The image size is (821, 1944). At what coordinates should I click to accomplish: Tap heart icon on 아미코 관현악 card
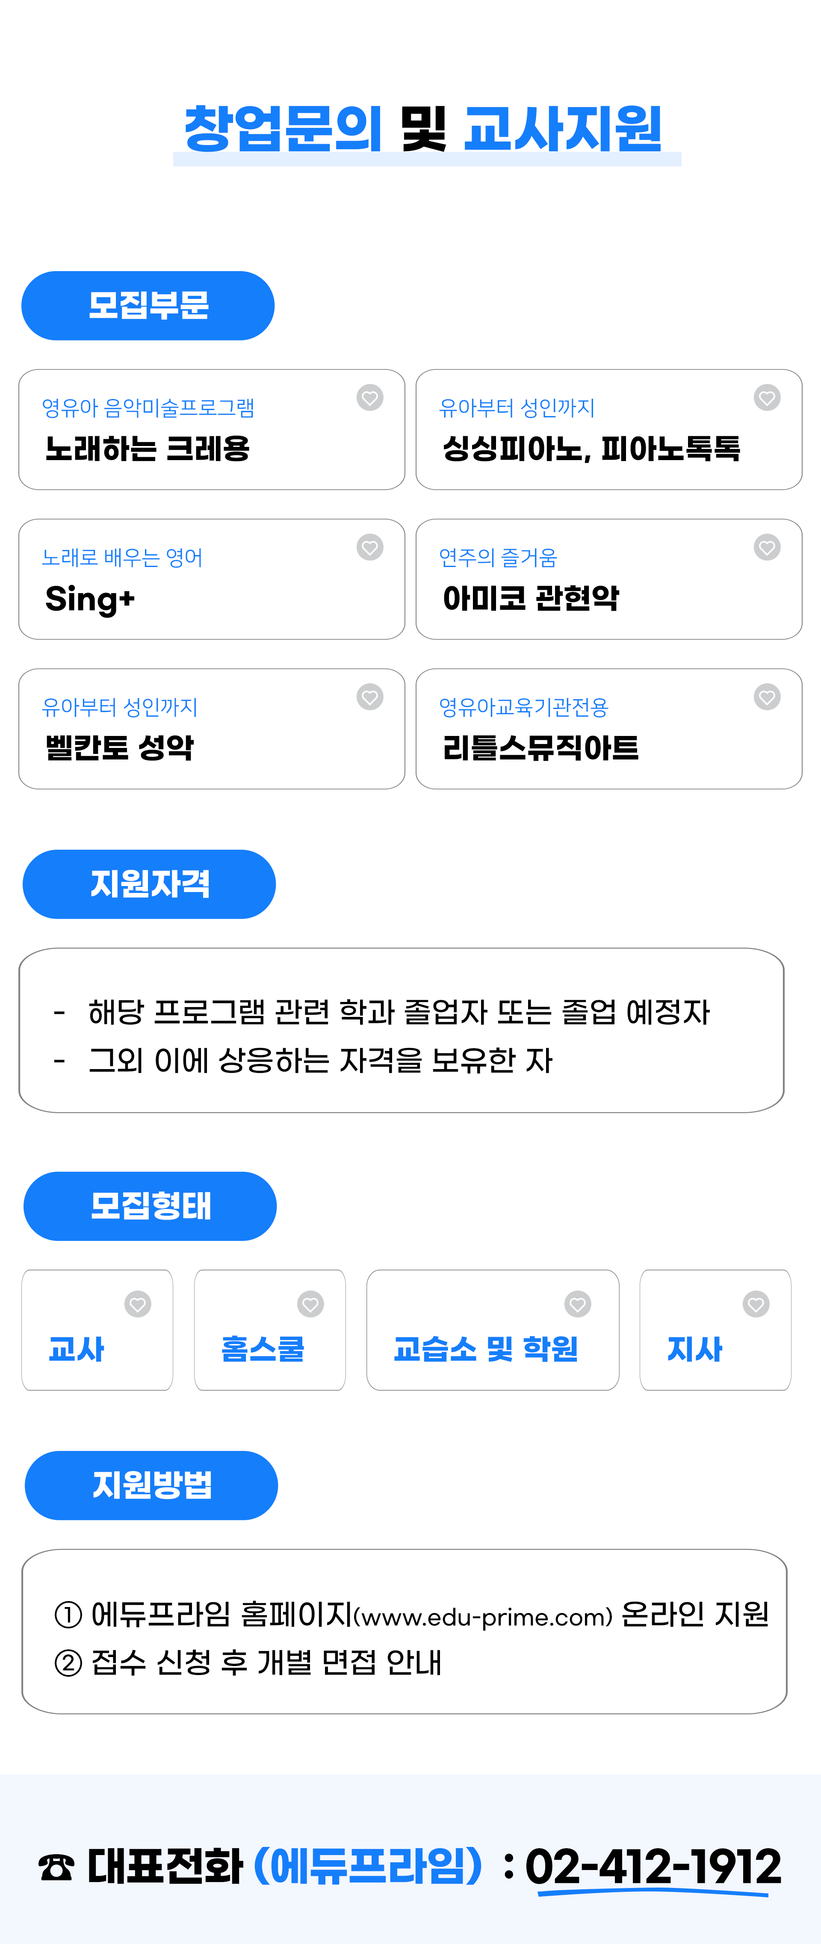(767, 547)
